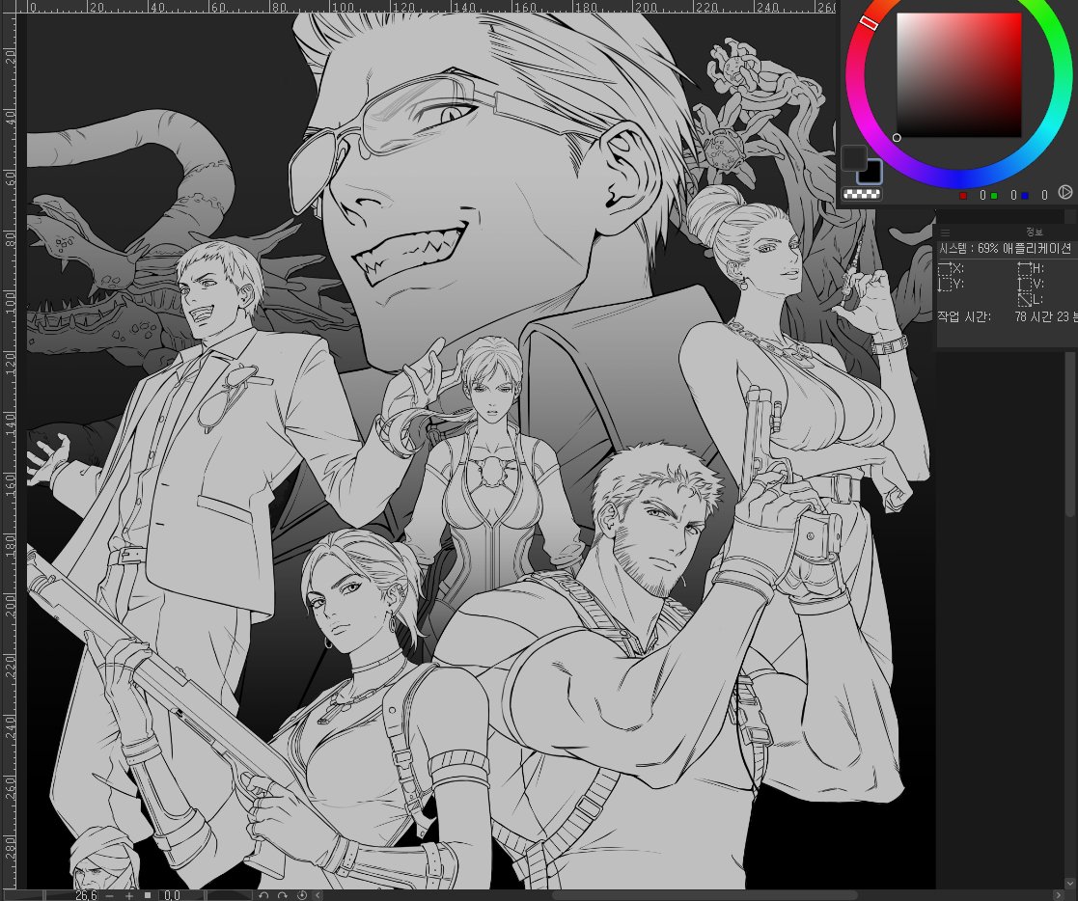Click the zoom out minus button

click(x=110, y=895)
